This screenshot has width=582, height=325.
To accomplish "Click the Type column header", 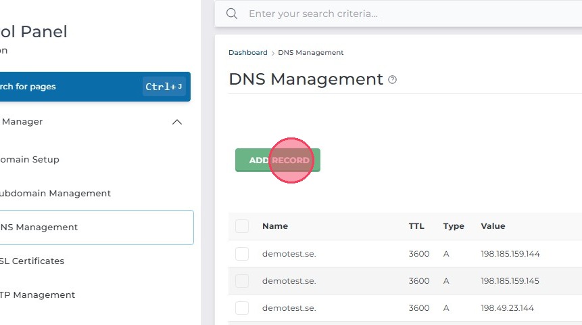I will pyautogui.click(x=454, y=226).
